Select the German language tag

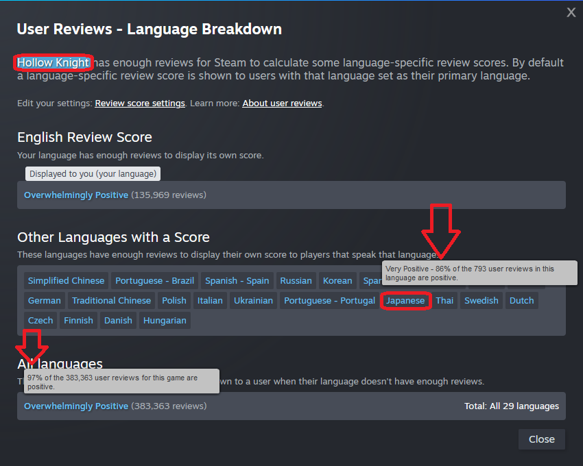45,301
